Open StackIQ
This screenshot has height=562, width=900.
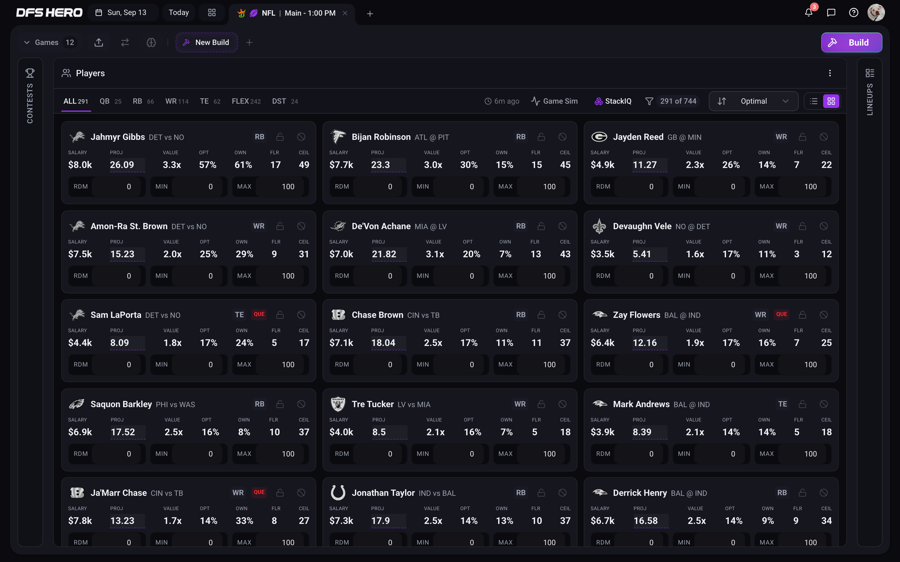click(x=613, y=101)
